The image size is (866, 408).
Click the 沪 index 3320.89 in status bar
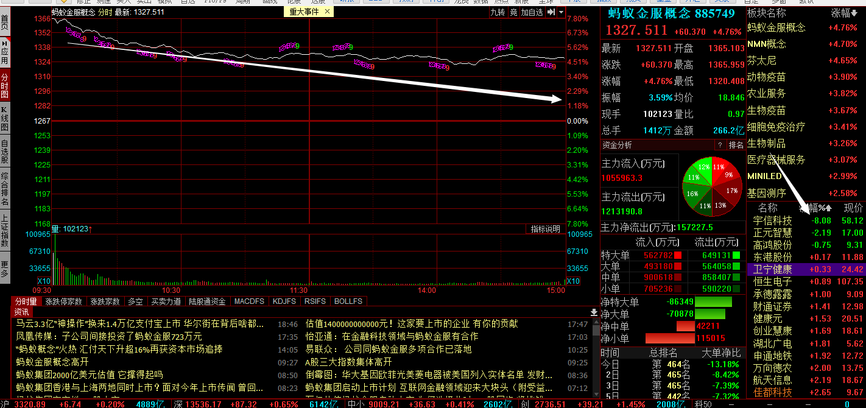(x=30, y=404)
